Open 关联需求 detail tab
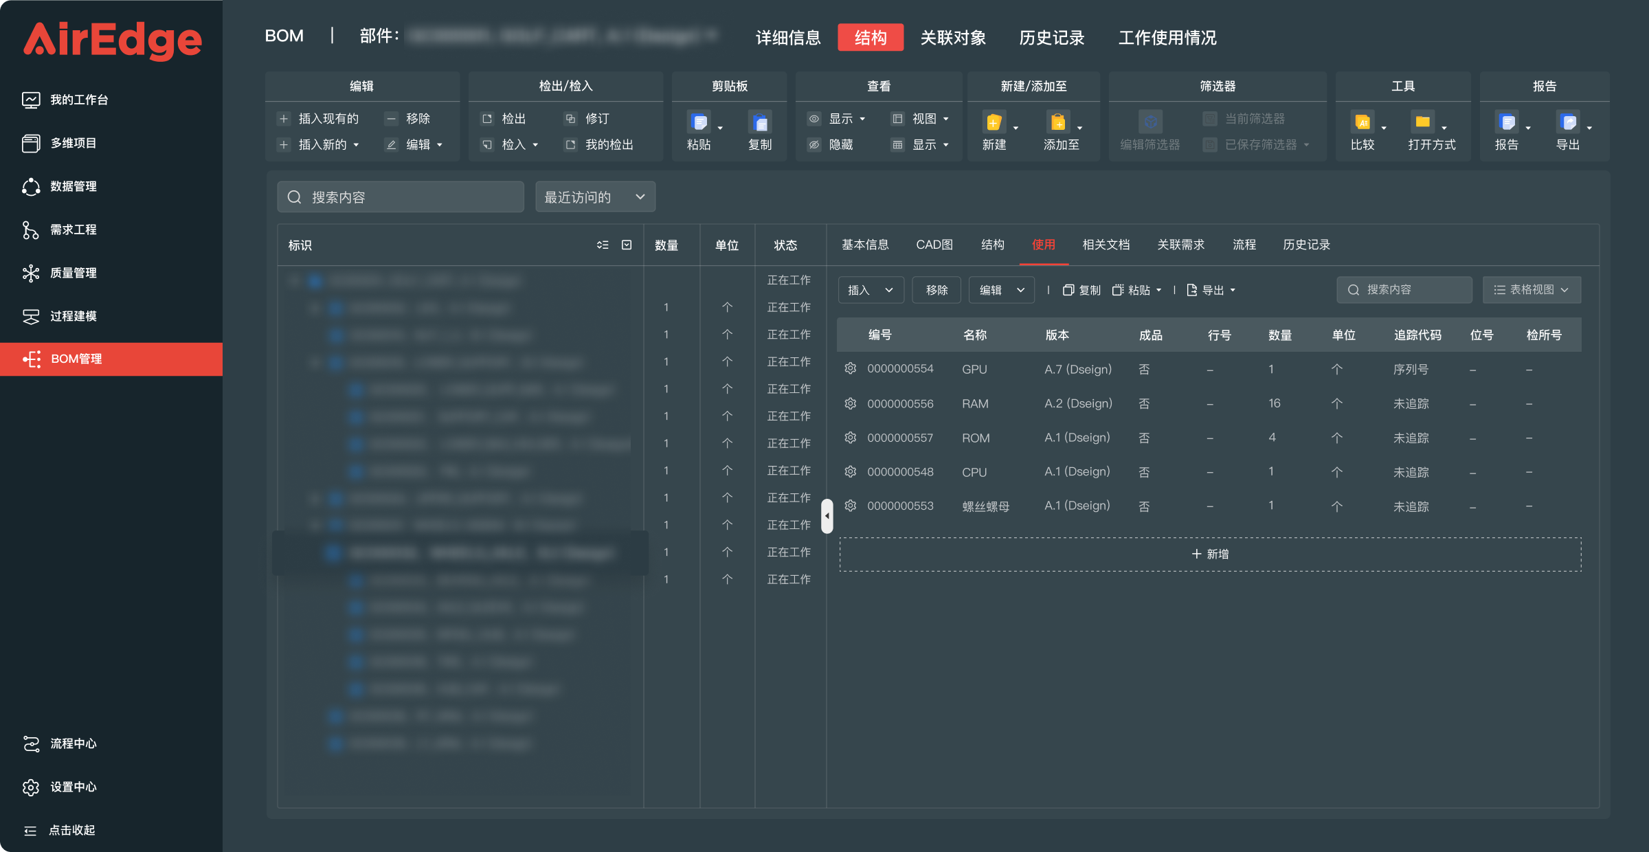 click(1181, 245)
